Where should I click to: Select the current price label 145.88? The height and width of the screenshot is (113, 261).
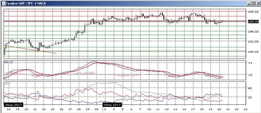(254, 22)
